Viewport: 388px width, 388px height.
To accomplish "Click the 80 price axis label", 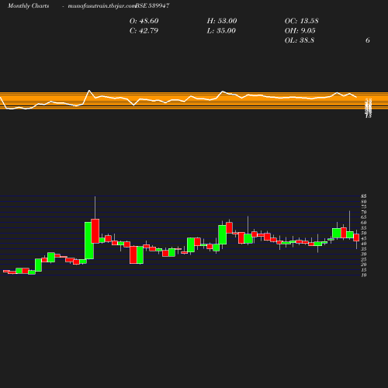I will 364,202.
